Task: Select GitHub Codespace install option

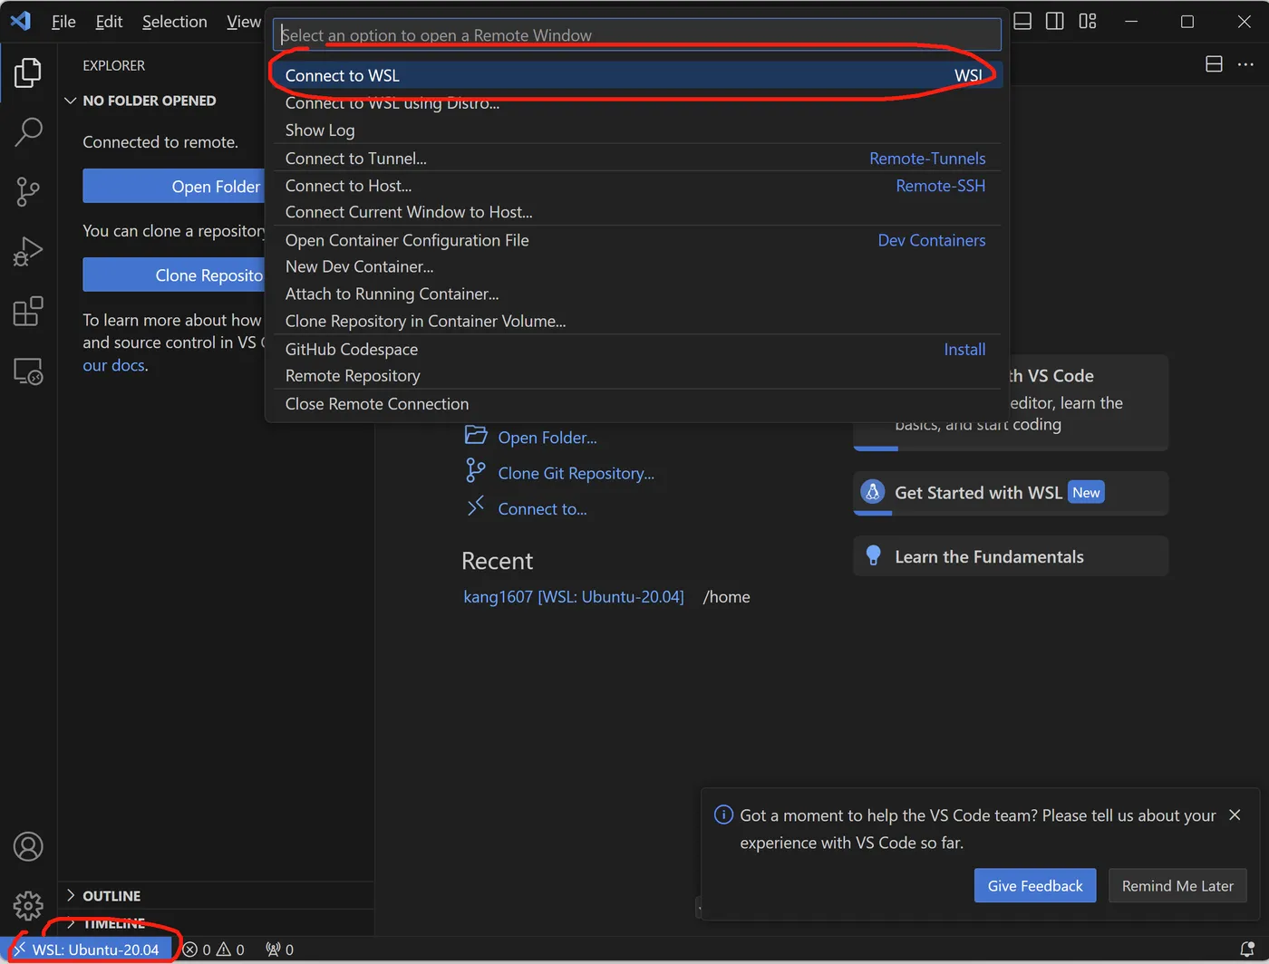Action: (636, 349)
